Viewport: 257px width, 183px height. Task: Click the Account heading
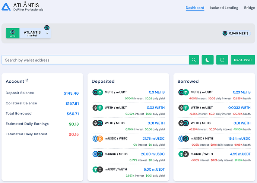[15, 81]
